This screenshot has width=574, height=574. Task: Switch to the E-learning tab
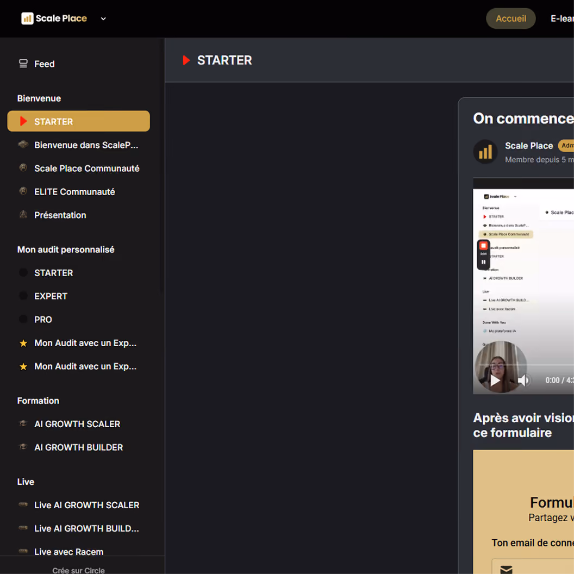[562, 18]
